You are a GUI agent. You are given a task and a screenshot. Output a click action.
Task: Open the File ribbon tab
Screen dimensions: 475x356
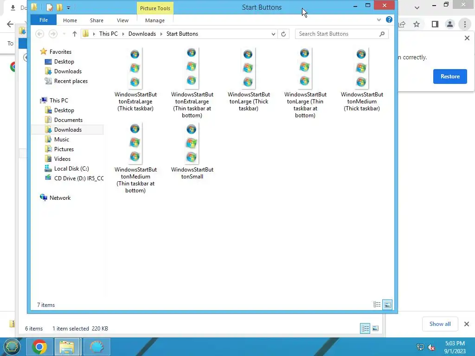tap(43, 20)
